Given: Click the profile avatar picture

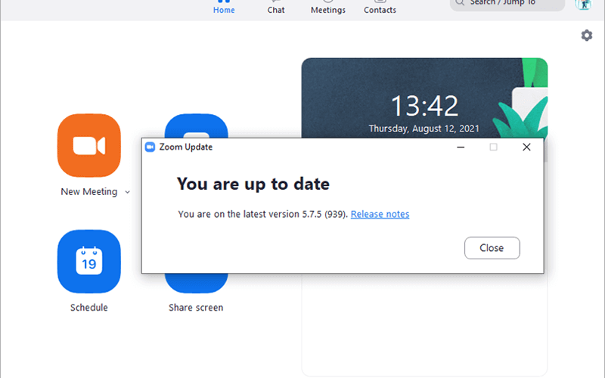Looking at the screenshot, I should pyautogui.click(x=583, y=5).
